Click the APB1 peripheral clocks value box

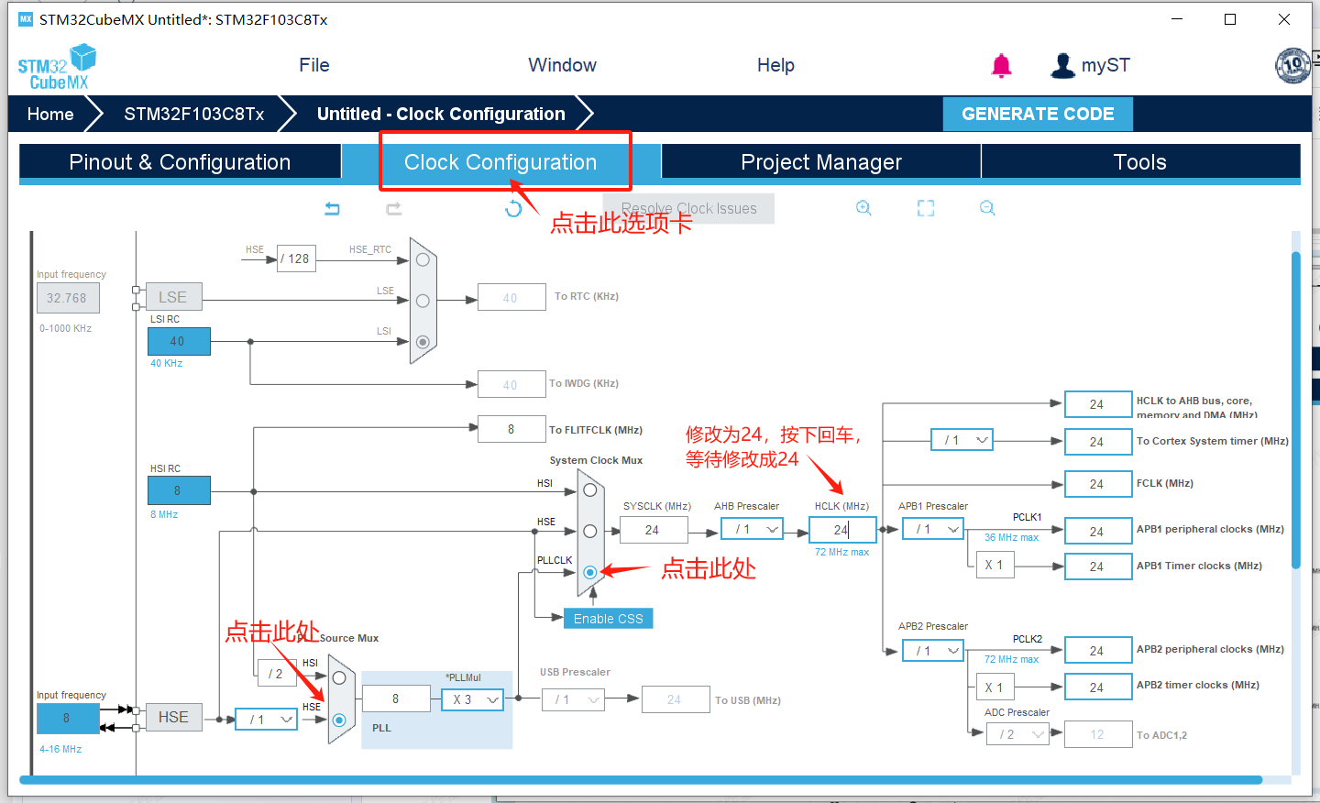1098,532
